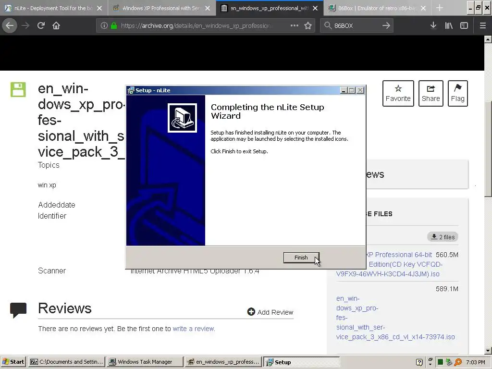The image size is (492, 369).
Task: Go back using browser back arrow
Action: 10,25
